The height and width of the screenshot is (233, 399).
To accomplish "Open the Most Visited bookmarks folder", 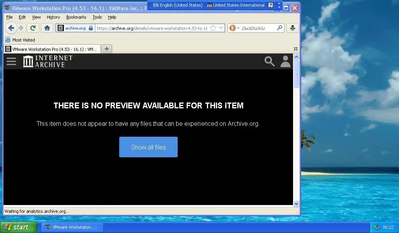I will point(20,40).
